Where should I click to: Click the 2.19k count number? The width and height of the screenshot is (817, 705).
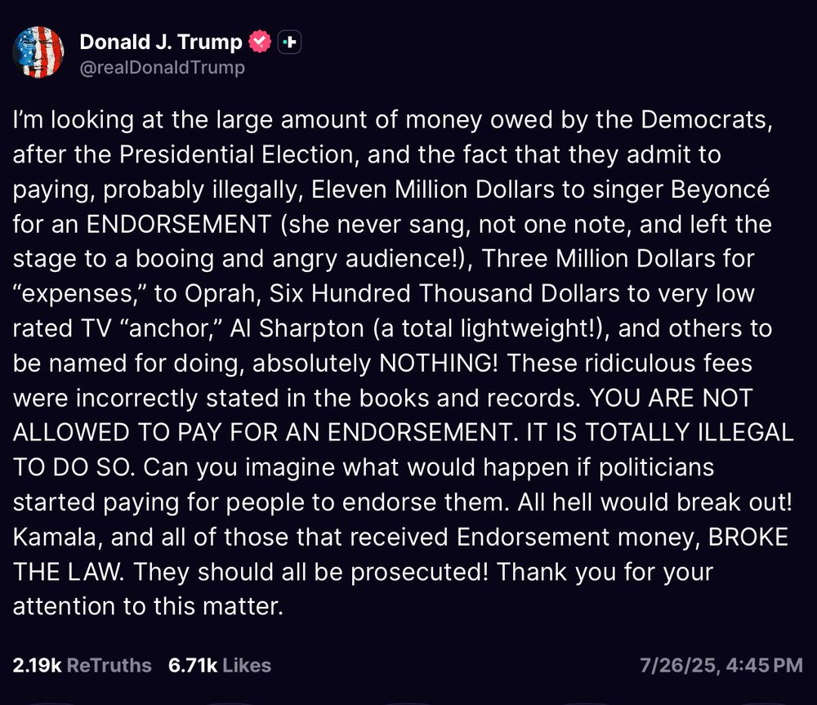click(37, 666)
